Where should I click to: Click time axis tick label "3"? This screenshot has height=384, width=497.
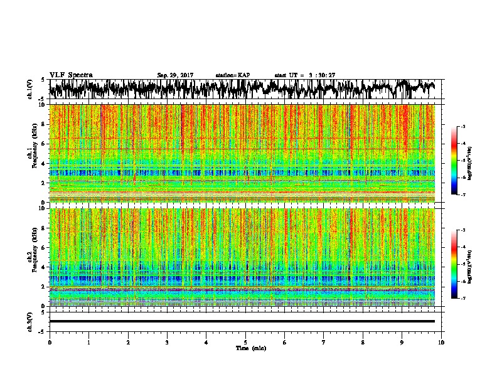[167, 343]
